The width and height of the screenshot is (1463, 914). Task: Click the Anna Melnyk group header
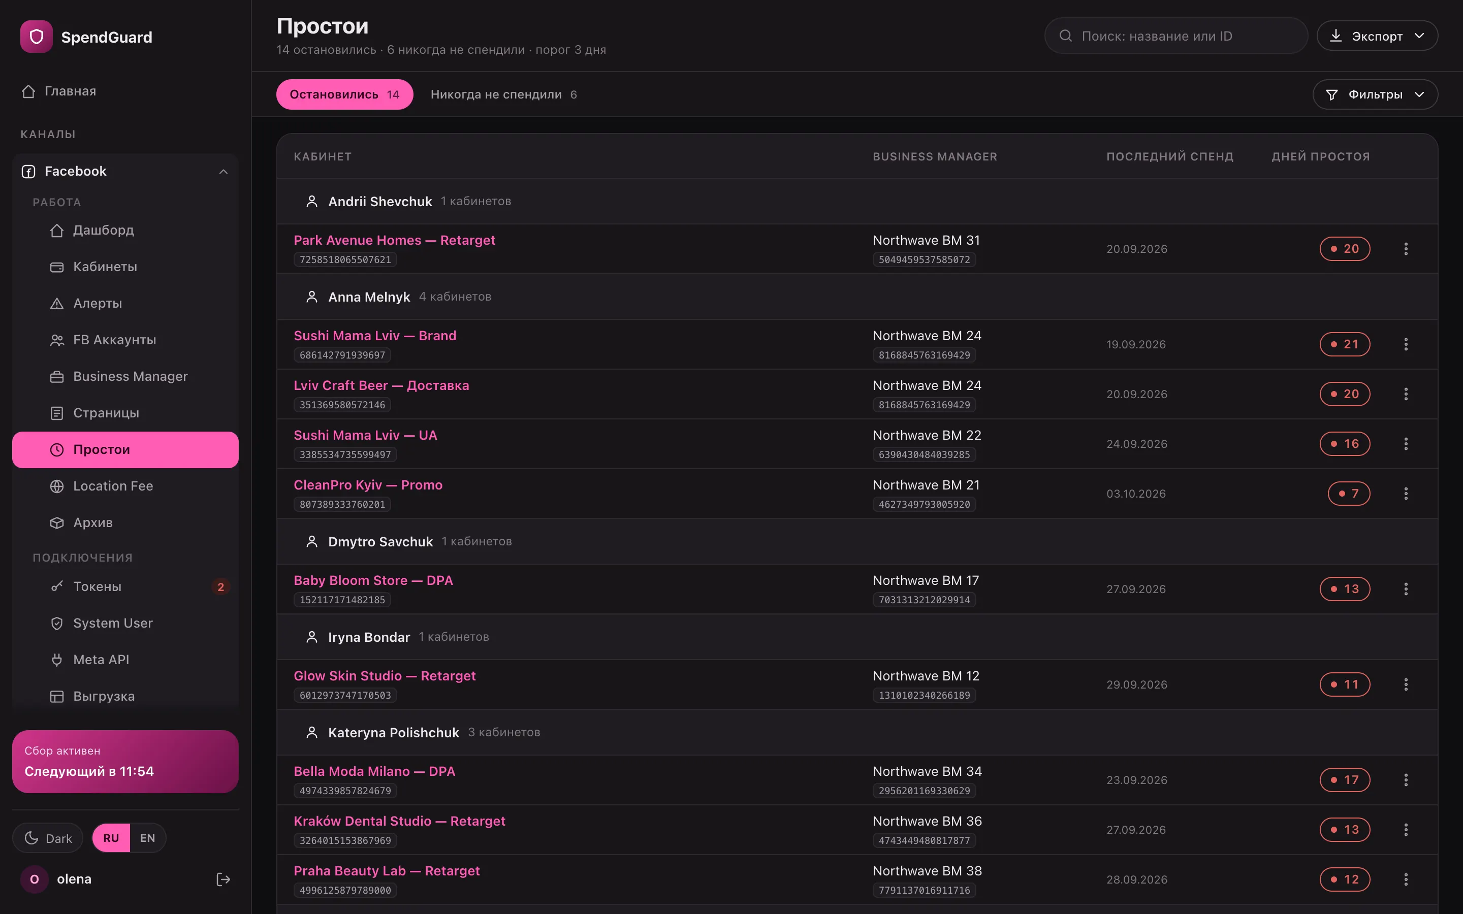click(857, 297)
